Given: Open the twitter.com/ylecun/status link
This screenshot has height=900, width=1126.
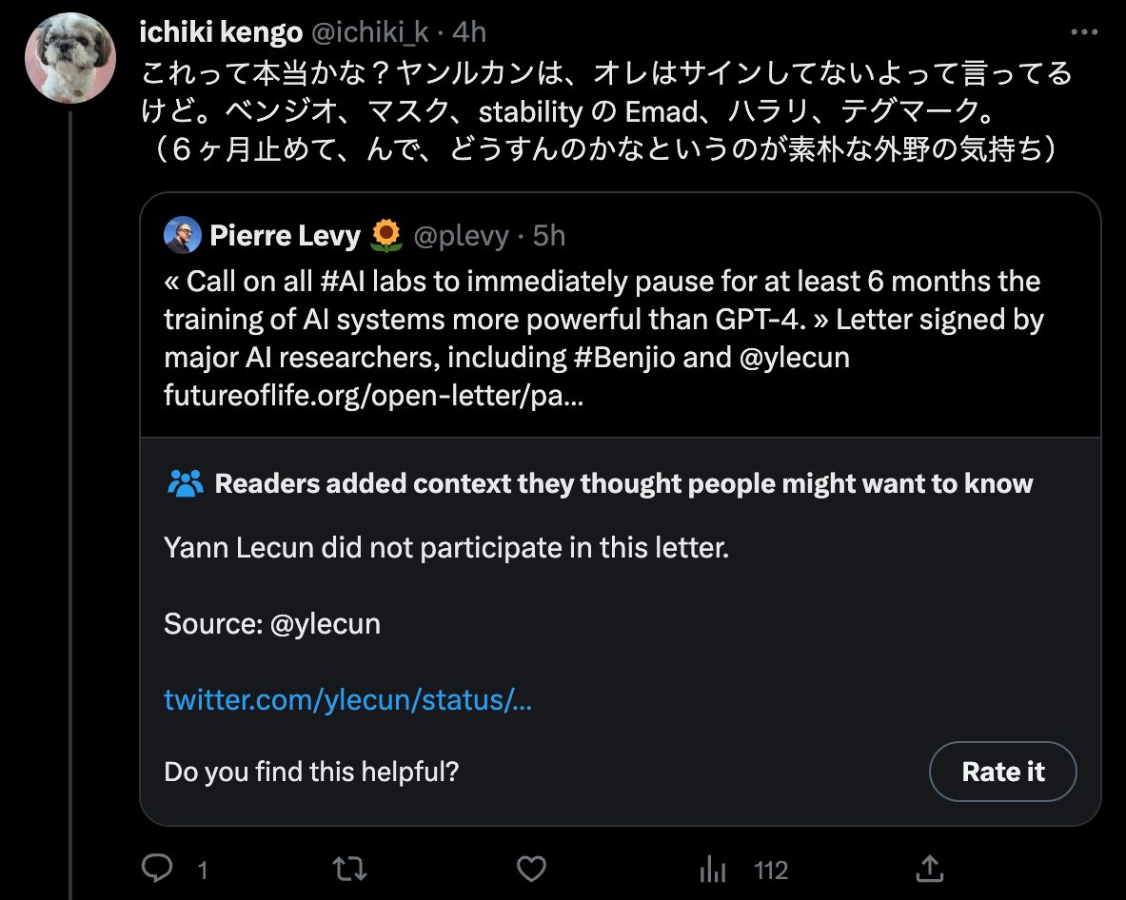Looking at the screenshot, I should click(x=347, y=700).
